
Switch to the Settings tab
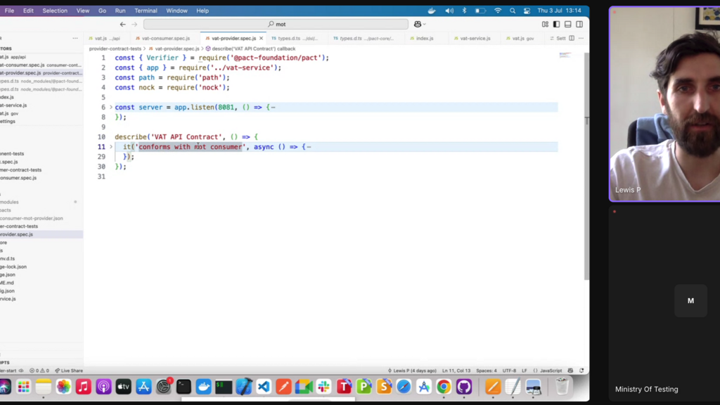point(558,38)
